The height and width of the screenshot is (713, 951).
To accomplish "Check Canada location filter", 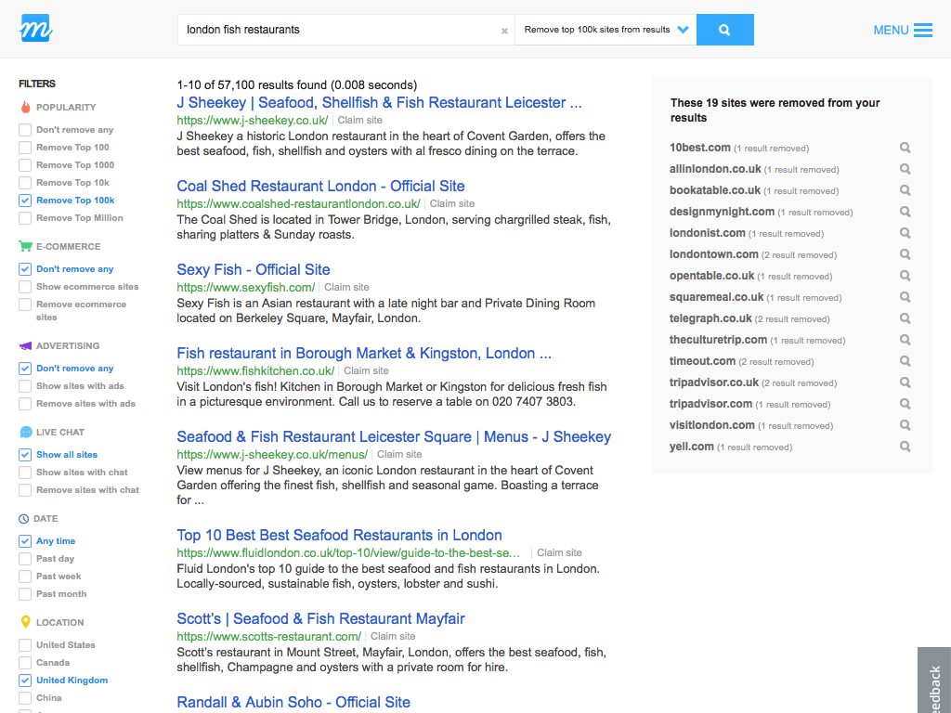I will pos(25,663).
